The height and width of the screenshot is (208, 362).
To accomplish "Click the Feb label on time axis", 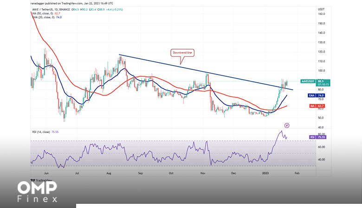I will tap(297, 173).
